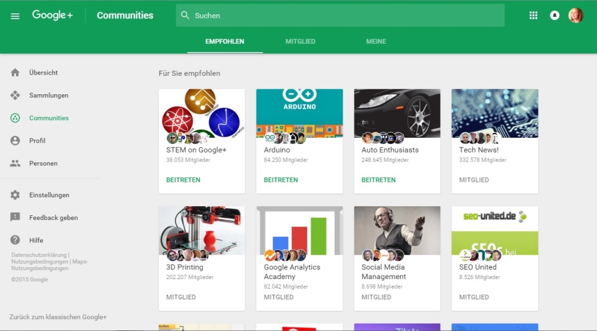Click the Hilfe question mark icon
Viewport: 597px width, 331px height.
[x=15, y=240]
